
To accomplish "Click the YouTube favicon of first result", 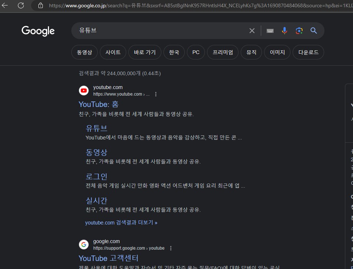I will (x=84, y=91).
